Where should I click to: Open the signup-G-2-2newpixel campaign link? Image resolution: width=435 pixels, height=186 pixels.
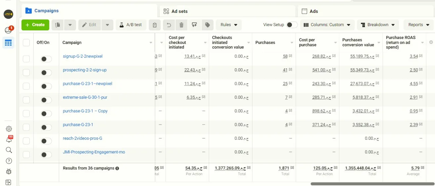pos(83,56)
